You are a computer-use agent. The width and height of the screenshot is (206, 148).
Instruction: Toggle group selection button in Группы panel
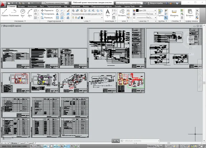click(x=166, y=18)
